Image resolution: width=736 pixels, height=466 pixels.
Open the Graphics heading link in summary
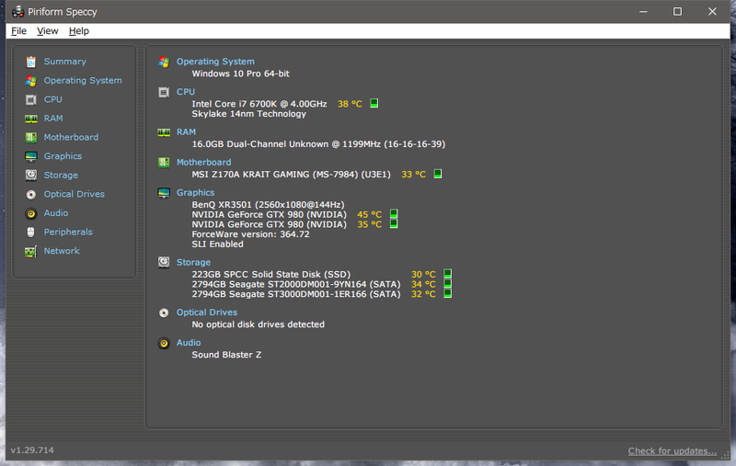tap(195, 193)
